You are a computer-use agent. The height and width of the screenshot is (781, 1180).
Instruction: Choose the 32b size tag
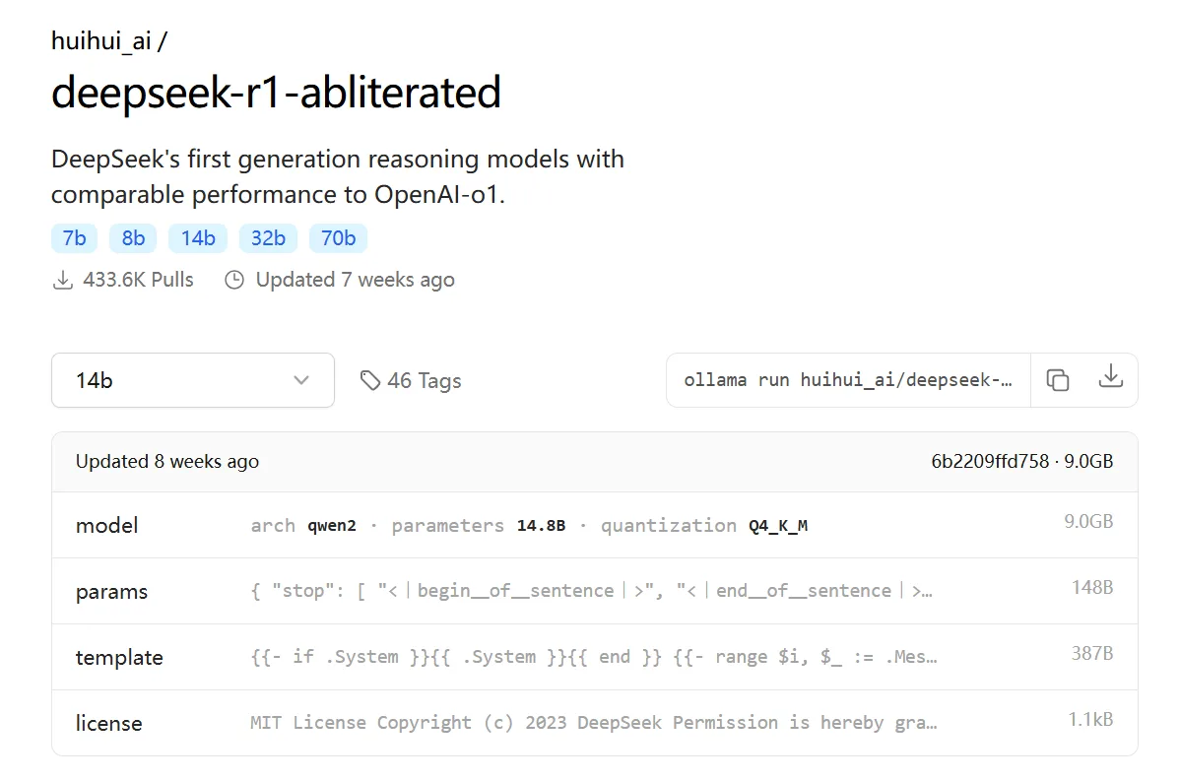tap(268, 237)
